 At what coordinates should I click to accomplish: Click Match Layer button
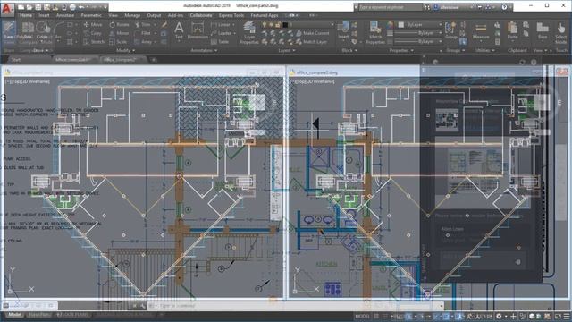tap(311, 42)
